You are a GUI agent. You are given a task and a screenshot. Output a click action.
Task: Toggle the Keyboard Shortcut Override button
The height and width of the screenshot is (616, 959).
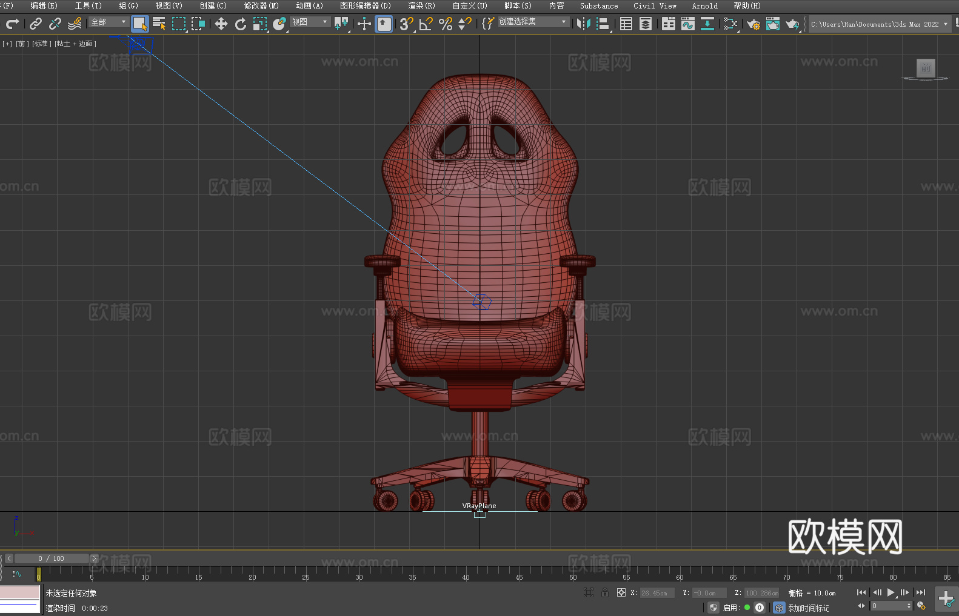(384, 24)
